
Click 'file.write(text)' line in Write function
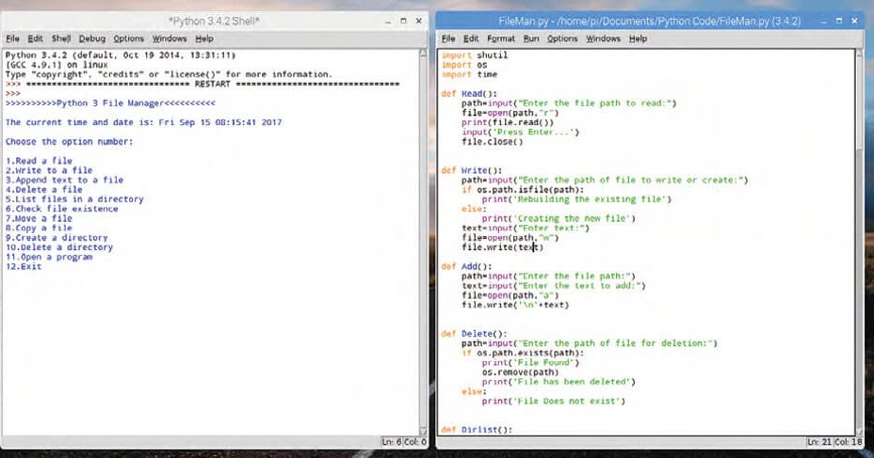pyautogui.click(x=502, y=247)
